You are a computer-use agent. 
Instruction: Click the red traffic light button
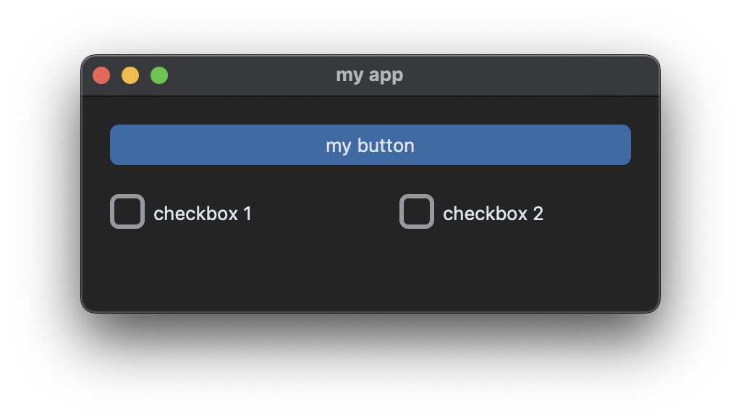pos(101,75)
